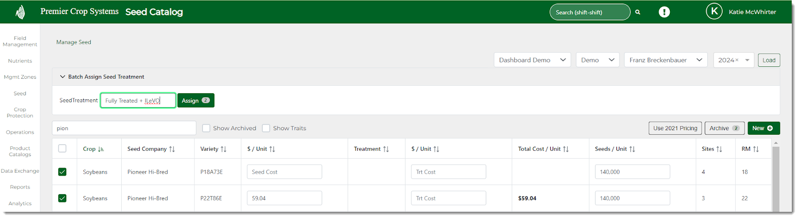Screen dimensions: 798x218
Task: Open Product Catalogs in sidebar
Action: click(x=20, y=152)
